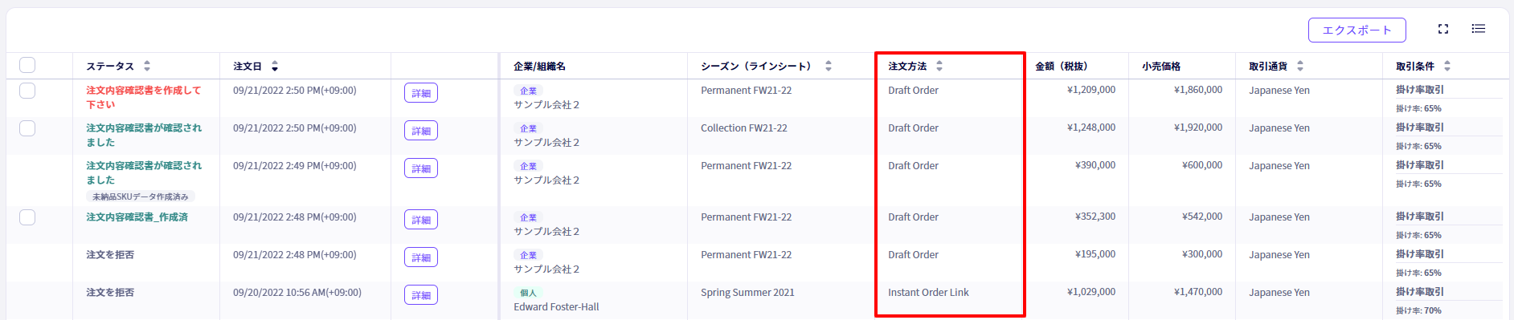
Task: Select the Collection FW21-22 row checkbox
Action: [x=27, y=128]
